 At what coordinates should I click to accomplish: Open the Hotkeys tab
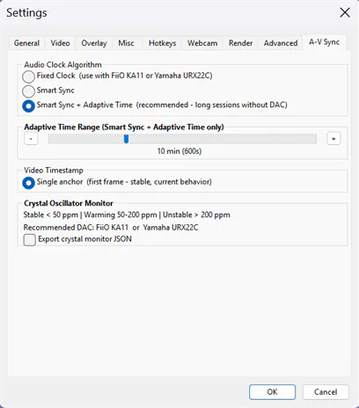click(162, 43)
